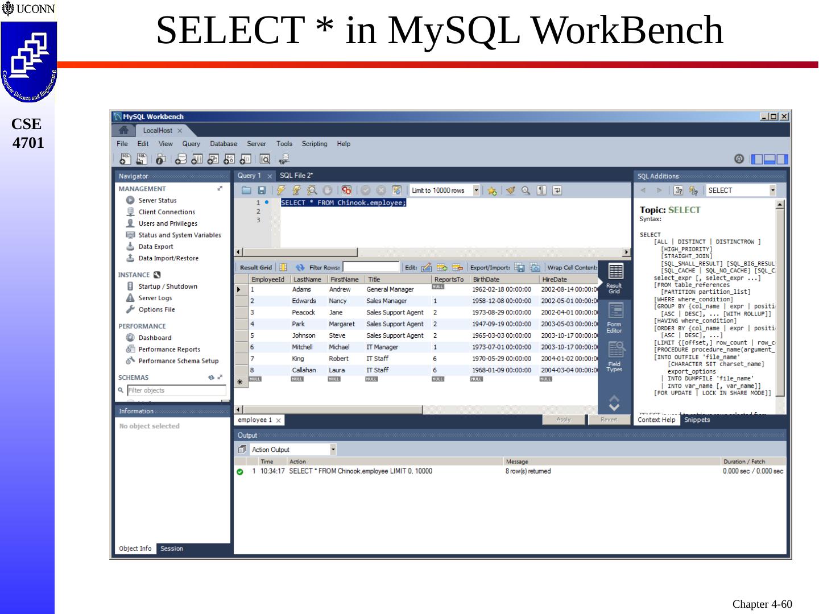
Task: Switch to the Snippets tab
Action: [697, 420]
